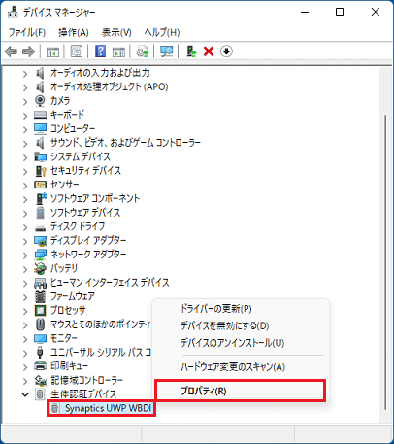Click the vertical scrollbar thumb
The image size is (394, 444).
(x=385, y=262)
